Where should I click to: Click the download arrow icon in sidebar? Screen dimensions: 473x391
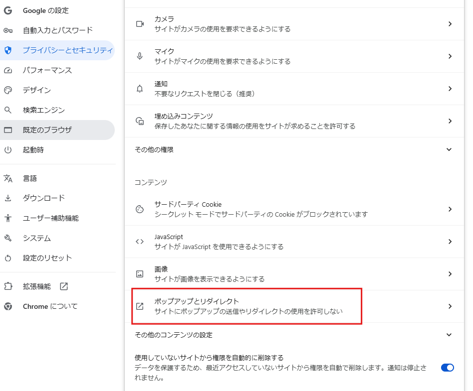8,198
